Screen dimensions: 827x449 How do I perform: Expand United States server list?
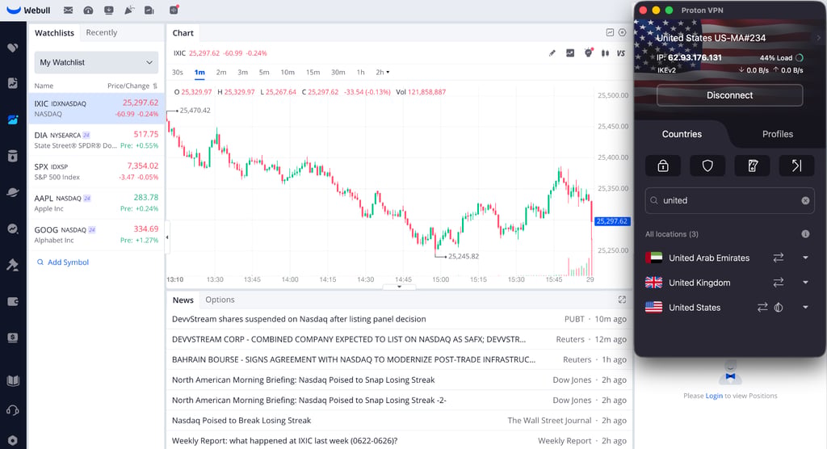[805, 307]
